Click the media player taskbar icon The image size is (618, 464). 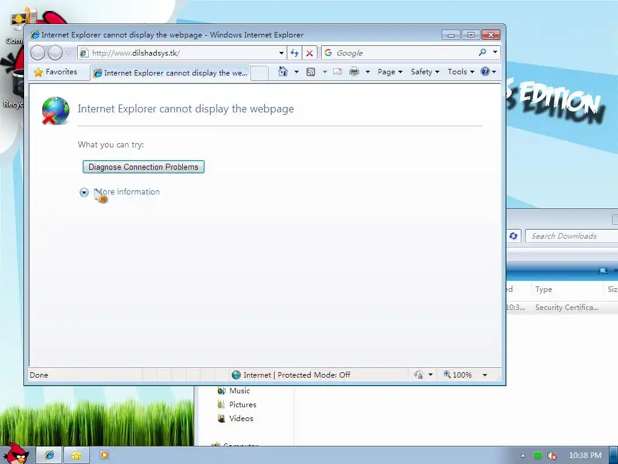pyautogui.click(x=104, y=455)
